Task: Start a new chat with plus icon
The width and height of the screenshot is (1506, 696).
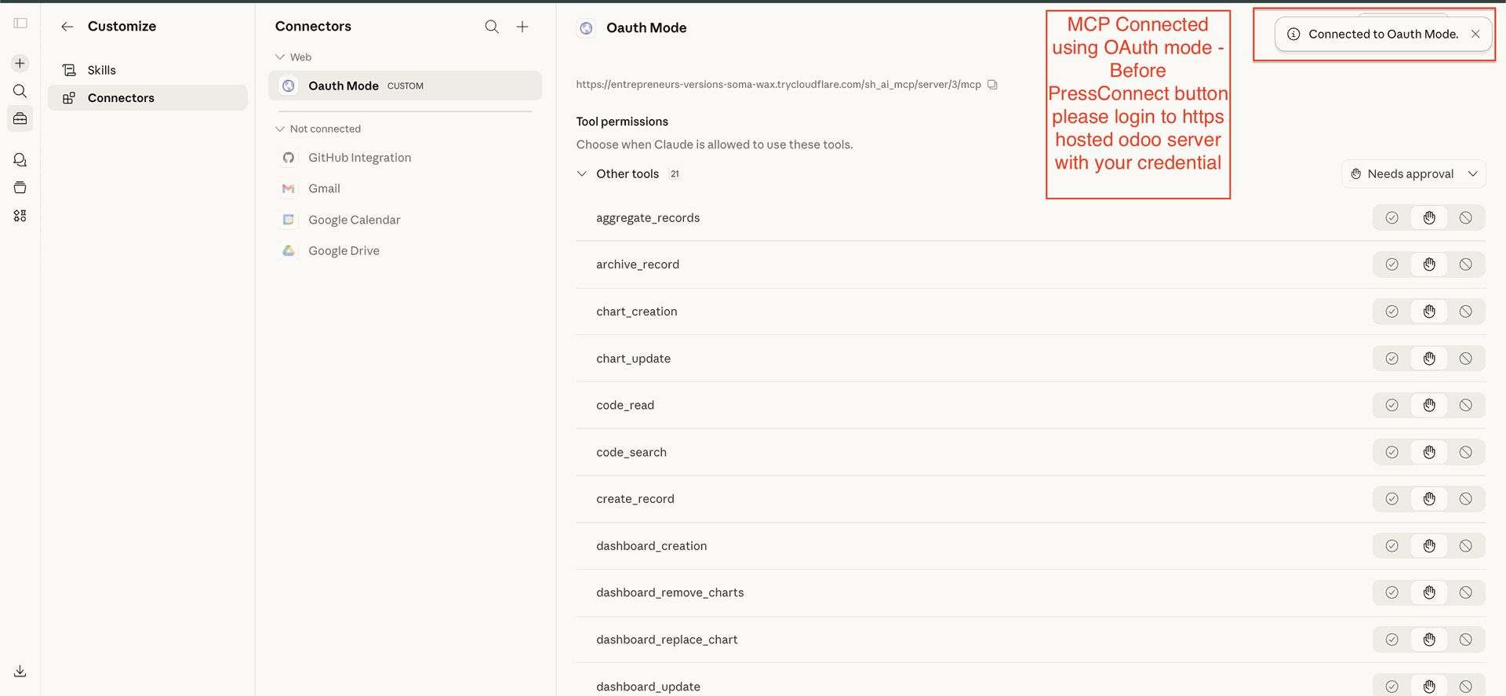Action: pos(20,64)
